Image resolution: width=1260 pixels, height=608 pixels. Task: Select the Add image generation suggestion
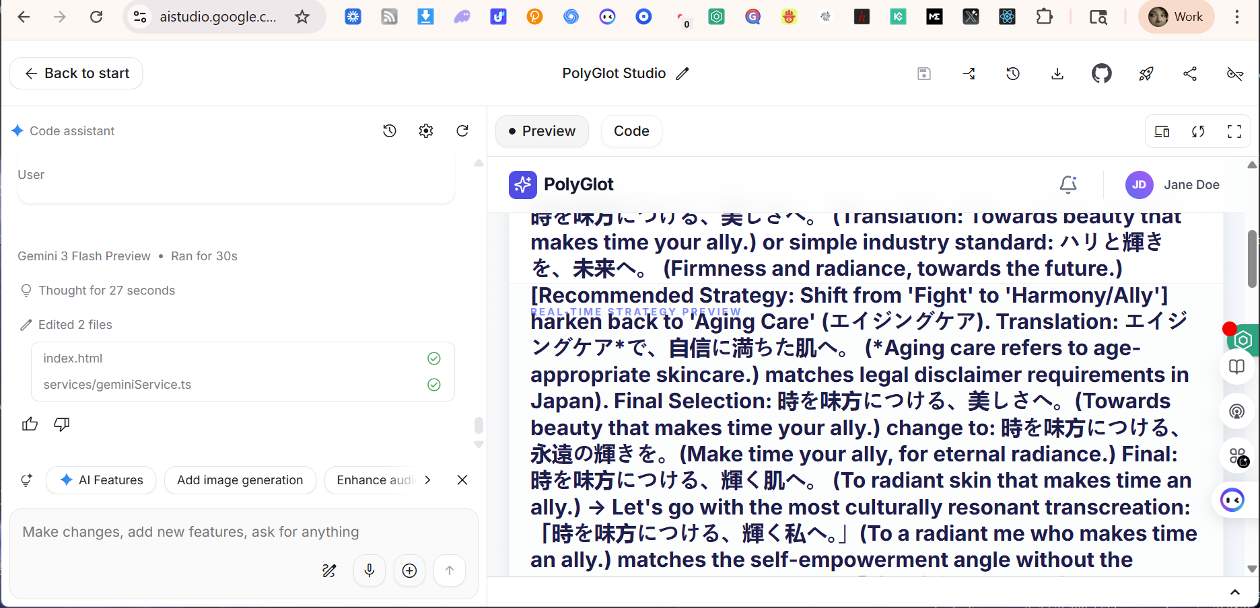(240, 480)
